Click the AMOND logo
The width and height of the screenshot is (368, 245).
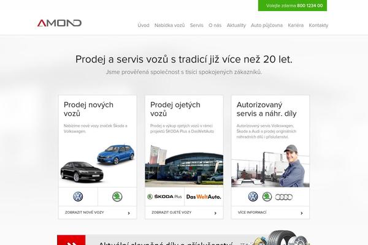pos(59,23)
